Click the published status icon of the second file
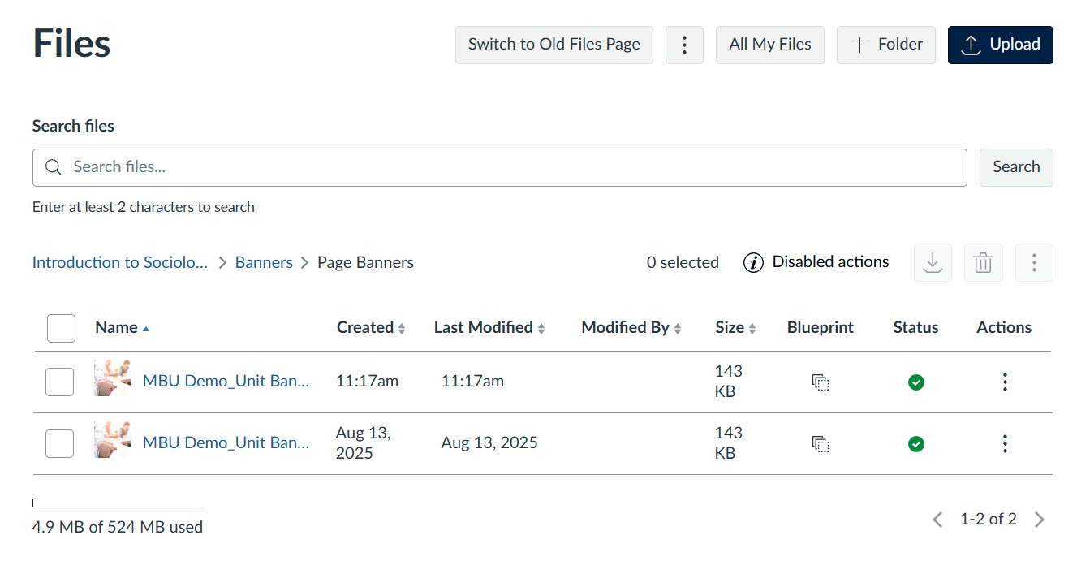This screenshot has width=1077, height=561. tap(916, 443)
